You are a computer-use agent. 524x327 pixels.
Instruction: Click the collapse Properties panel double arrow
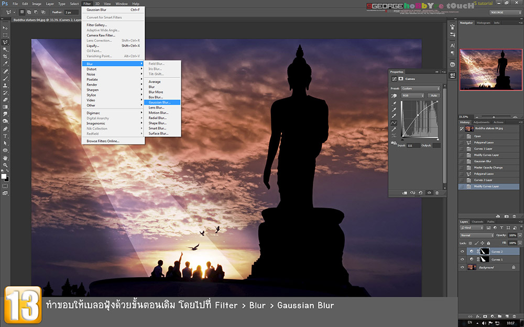(437, 72)
